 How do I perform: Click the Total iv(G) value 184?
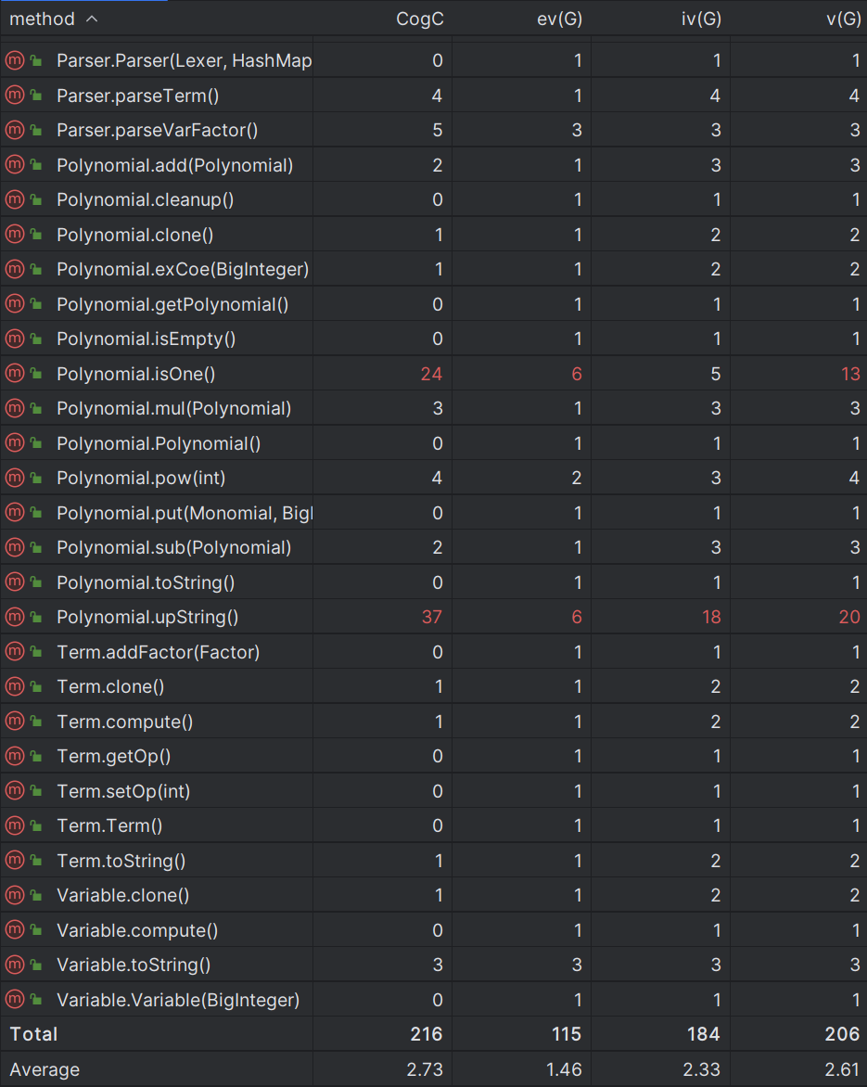point(704,1034)
